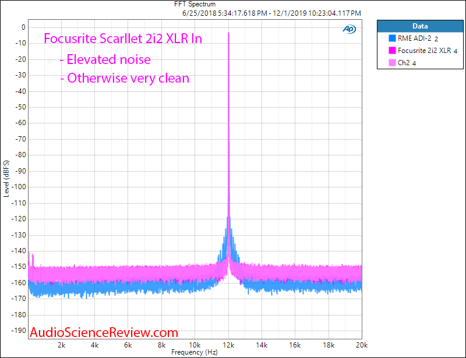
Task: Click the '14k' frequency tick label
Action: point(262,345)
